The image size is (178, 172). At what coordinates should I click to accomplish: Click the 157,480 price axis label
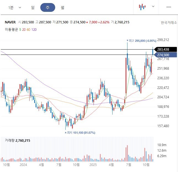pyautogui.click(x=163, y=126)
